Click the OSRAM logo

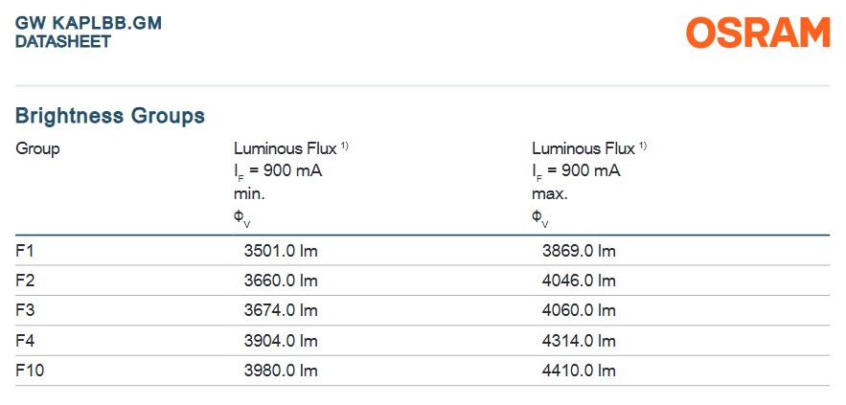tap(758, 33)
